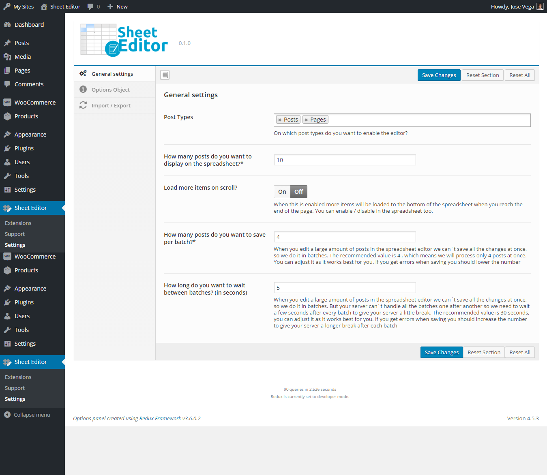The image size is (547, 475).
Task: Open the Howdy, Jose Vega account menu
Action: 517,6
